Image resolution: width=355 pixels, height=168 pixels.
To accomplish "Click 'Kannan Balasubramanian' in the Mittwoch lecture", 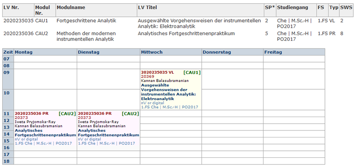I will tap(165, 81).
